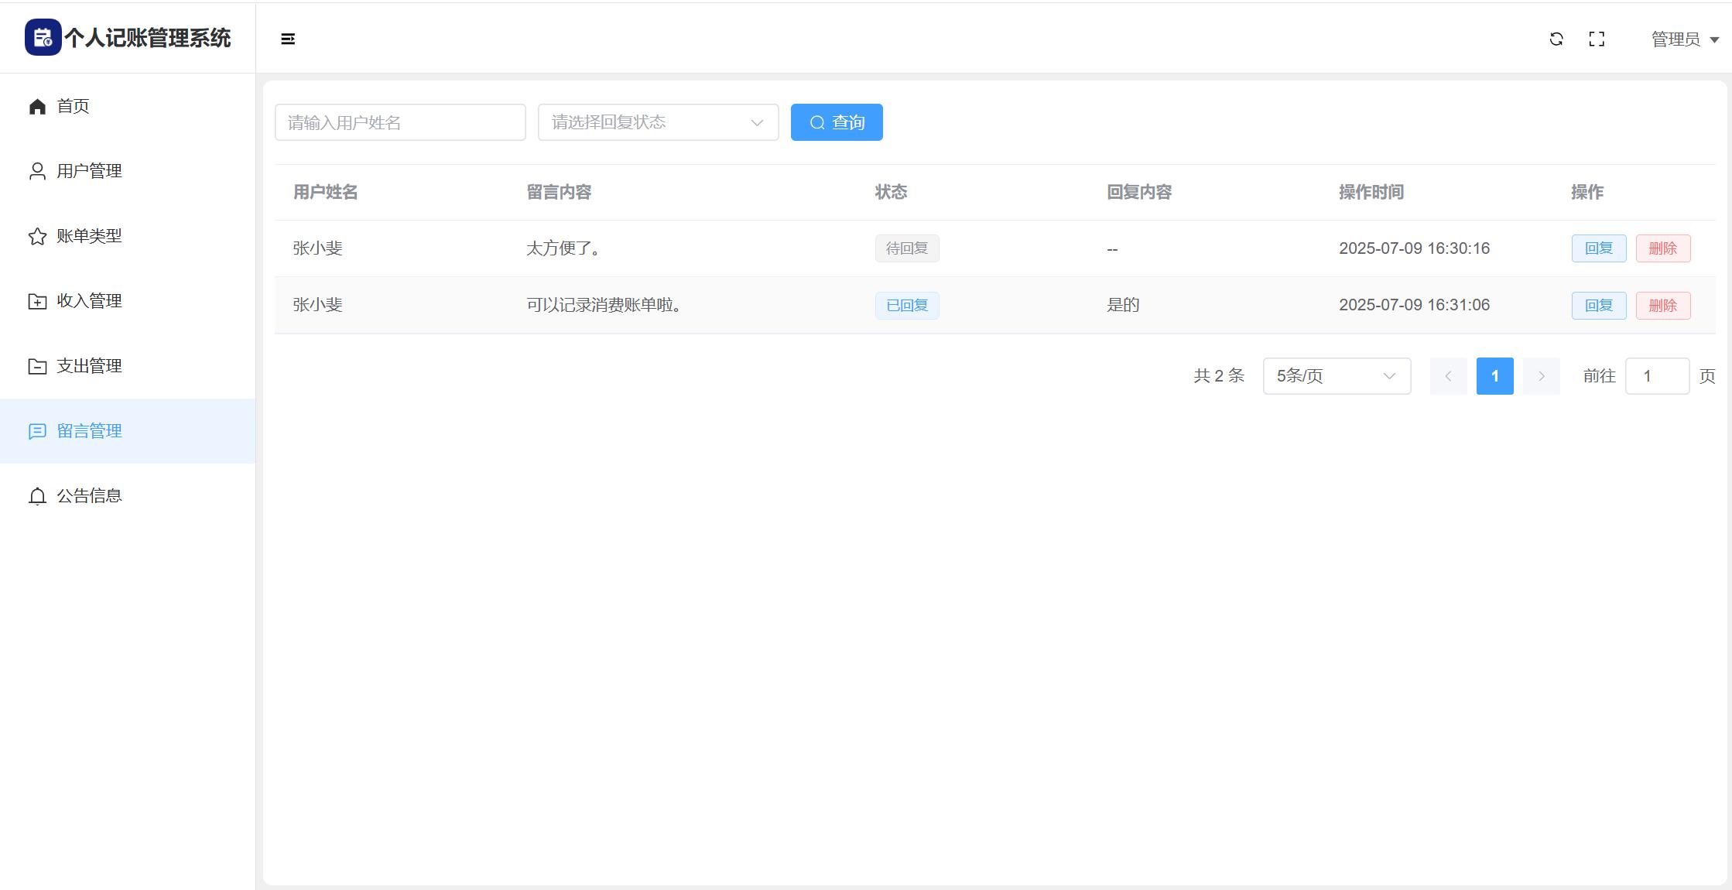Click the bell icon beside 公告信息
The width and height of the screenshot is (1732, 890).
pos(37,496)
